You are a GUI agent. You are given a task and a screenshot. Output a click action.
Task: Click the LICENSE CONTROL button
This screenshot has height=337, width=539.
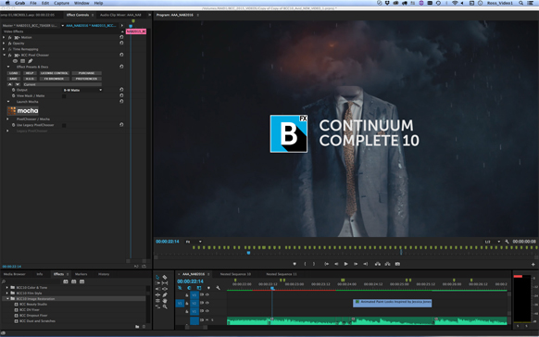point(55,73)
